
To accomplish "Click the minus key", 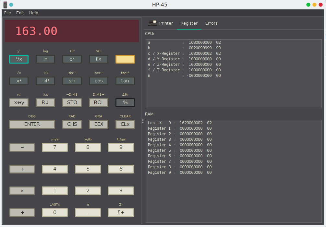I will click(x=22, y=147).
